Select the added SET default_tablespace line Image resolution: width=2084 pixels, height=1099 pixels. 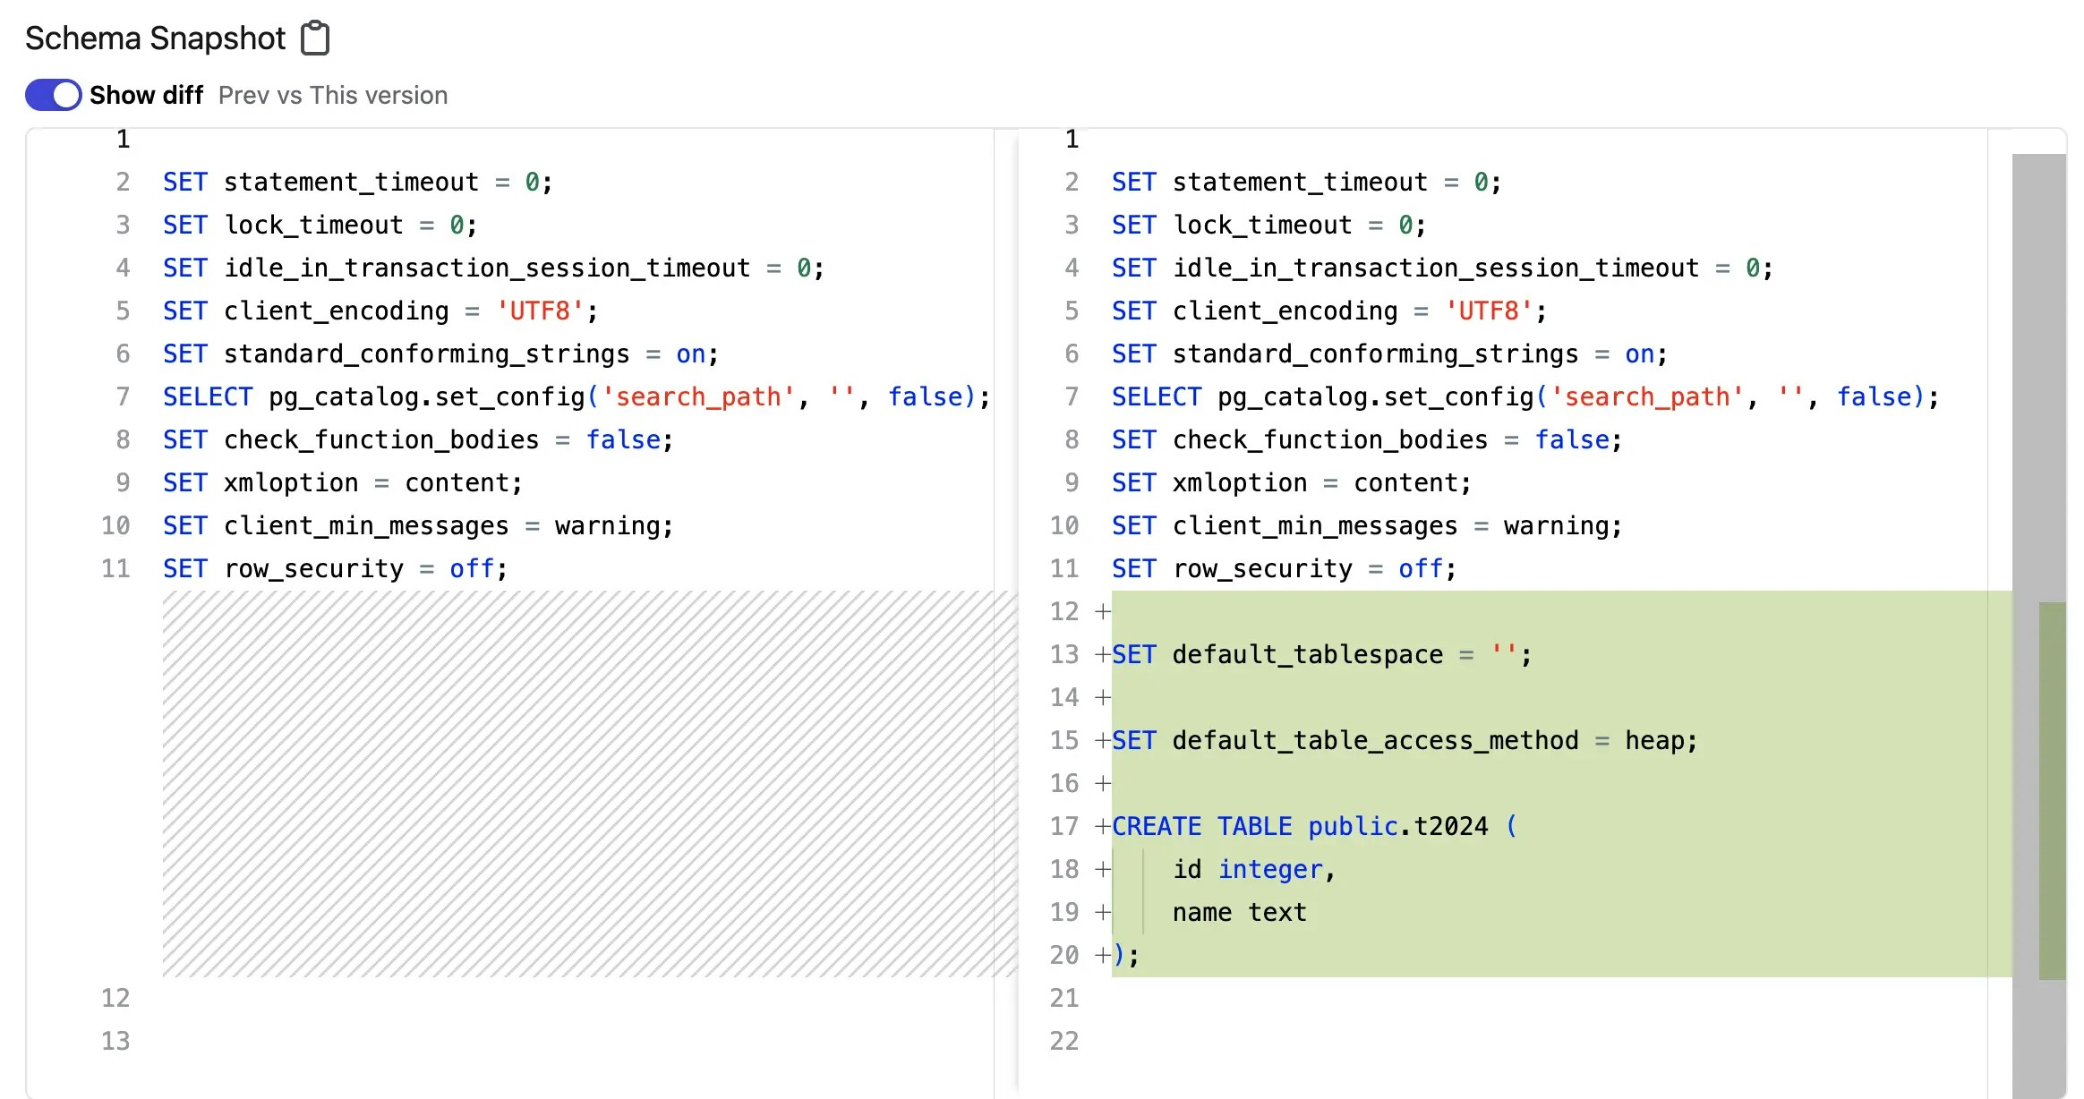tap(1320, 653)
